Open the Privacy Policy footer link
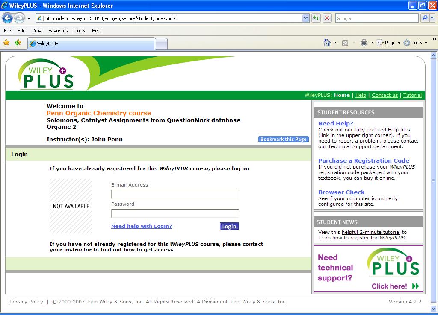This screenshot has width=438, height=315. click(x=26, y=302)
